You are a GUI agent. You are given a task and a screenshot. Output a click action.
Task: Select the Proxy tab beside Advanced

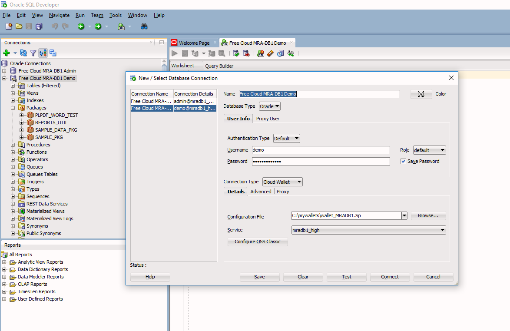coord(283,192)
